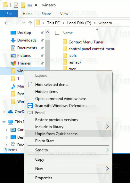Choose Open command window here
Viewport: 130px width, 183px height.
[68, 99]
